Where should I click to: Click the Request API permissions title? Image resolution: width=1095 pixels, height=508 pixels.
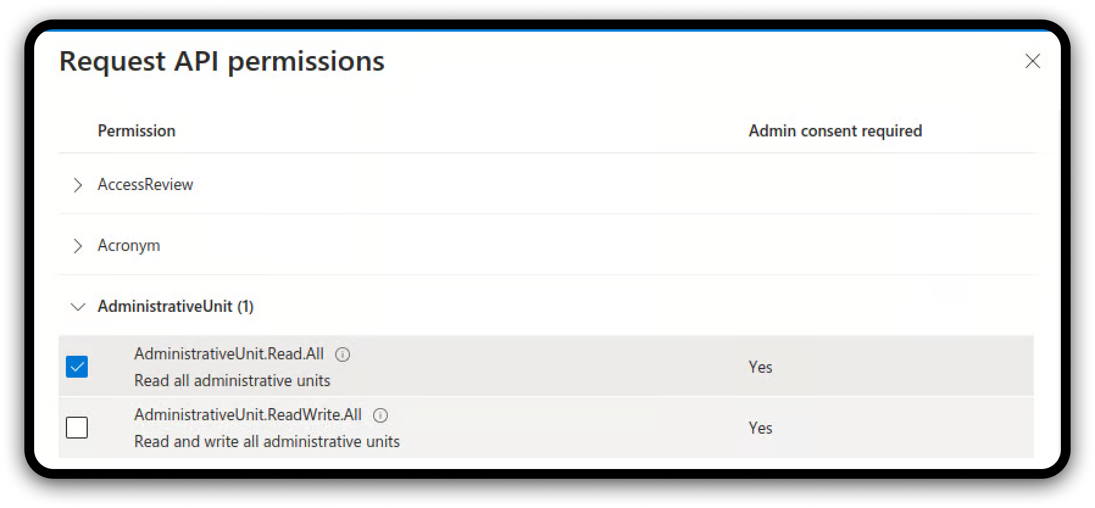pos(222,61)
